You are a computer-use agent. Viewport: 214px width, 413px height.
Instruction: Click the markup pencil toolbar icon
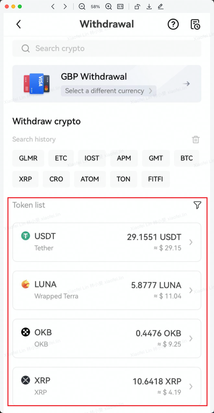(x=160, y=6)
